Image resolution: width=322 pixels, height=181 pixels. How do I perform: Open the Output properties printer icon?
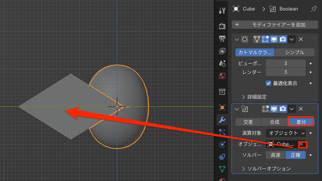222,39
